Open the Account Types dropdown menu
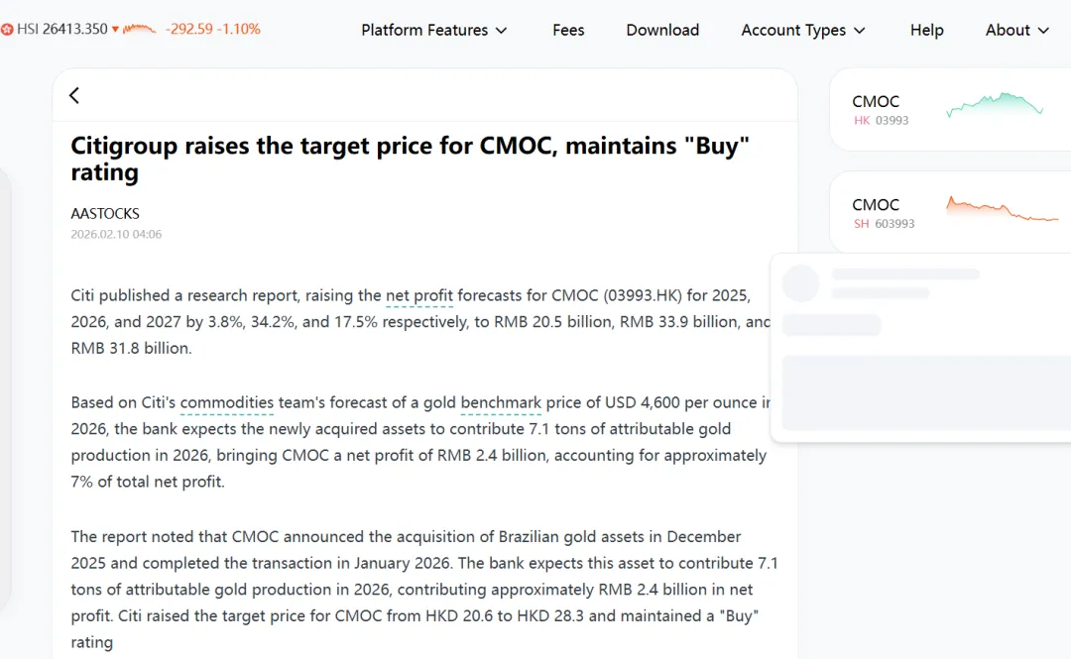1071x659 pixels. [x=803, y=30]
